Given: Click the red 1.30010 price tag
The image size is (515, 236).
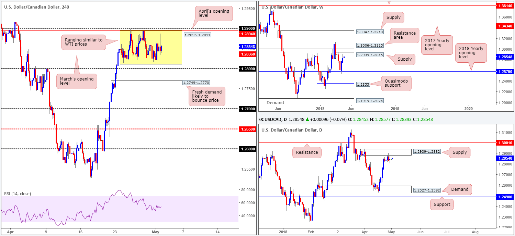Looking at the screenshot, I should pos(505,142).
